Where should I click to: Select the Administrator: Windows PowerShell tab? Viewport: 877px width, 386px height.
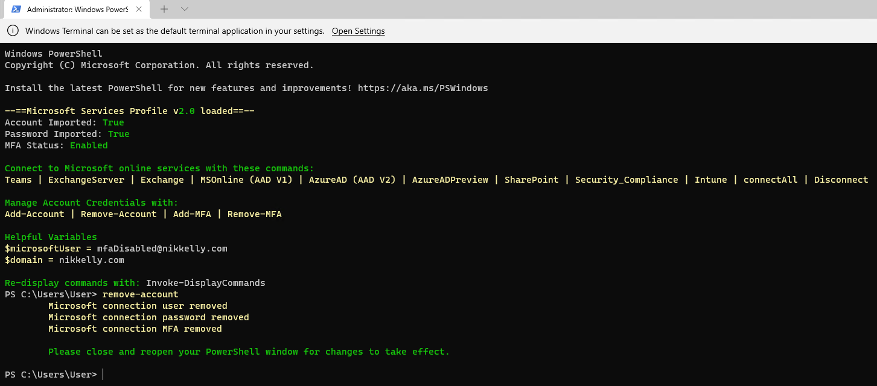click(77, 9)
